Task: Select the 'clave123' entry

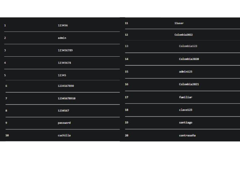Action: point(186,110)
